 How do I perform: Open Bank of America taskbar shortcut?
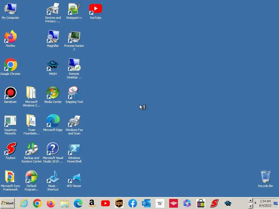coord(174,203)
